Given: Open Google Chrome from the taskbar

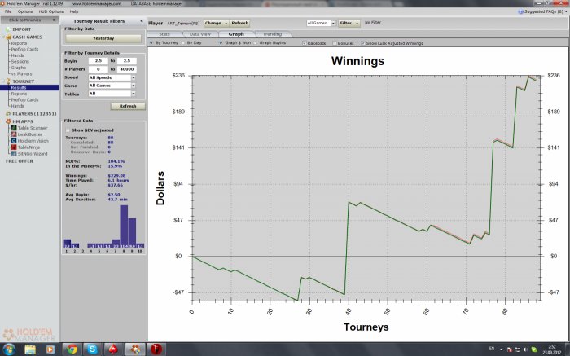Looking at the screenshot, I should click(x=72, y=349).
